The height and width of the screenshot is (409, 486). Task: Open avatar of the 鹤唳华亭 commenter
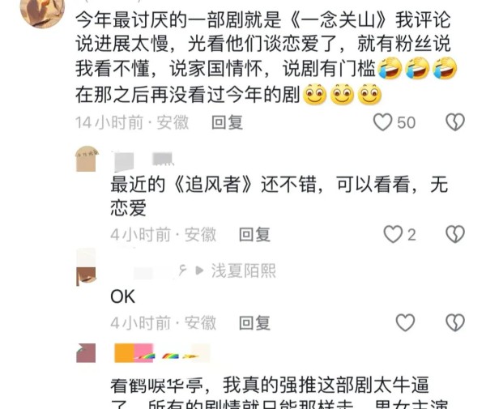pos(86,353)
